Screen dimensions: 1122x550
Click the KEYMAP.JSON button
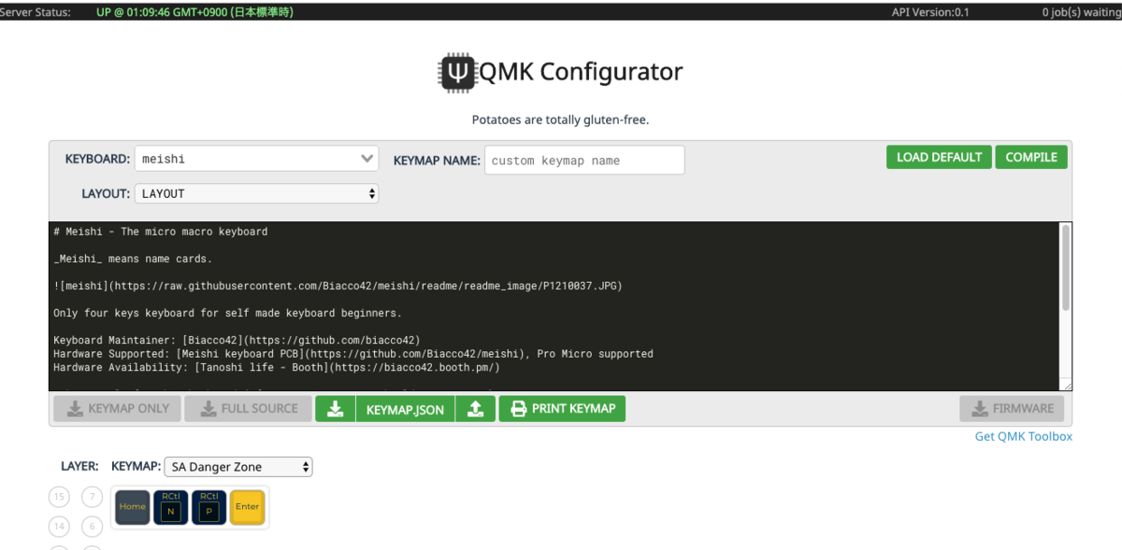[x=405, y=409]
